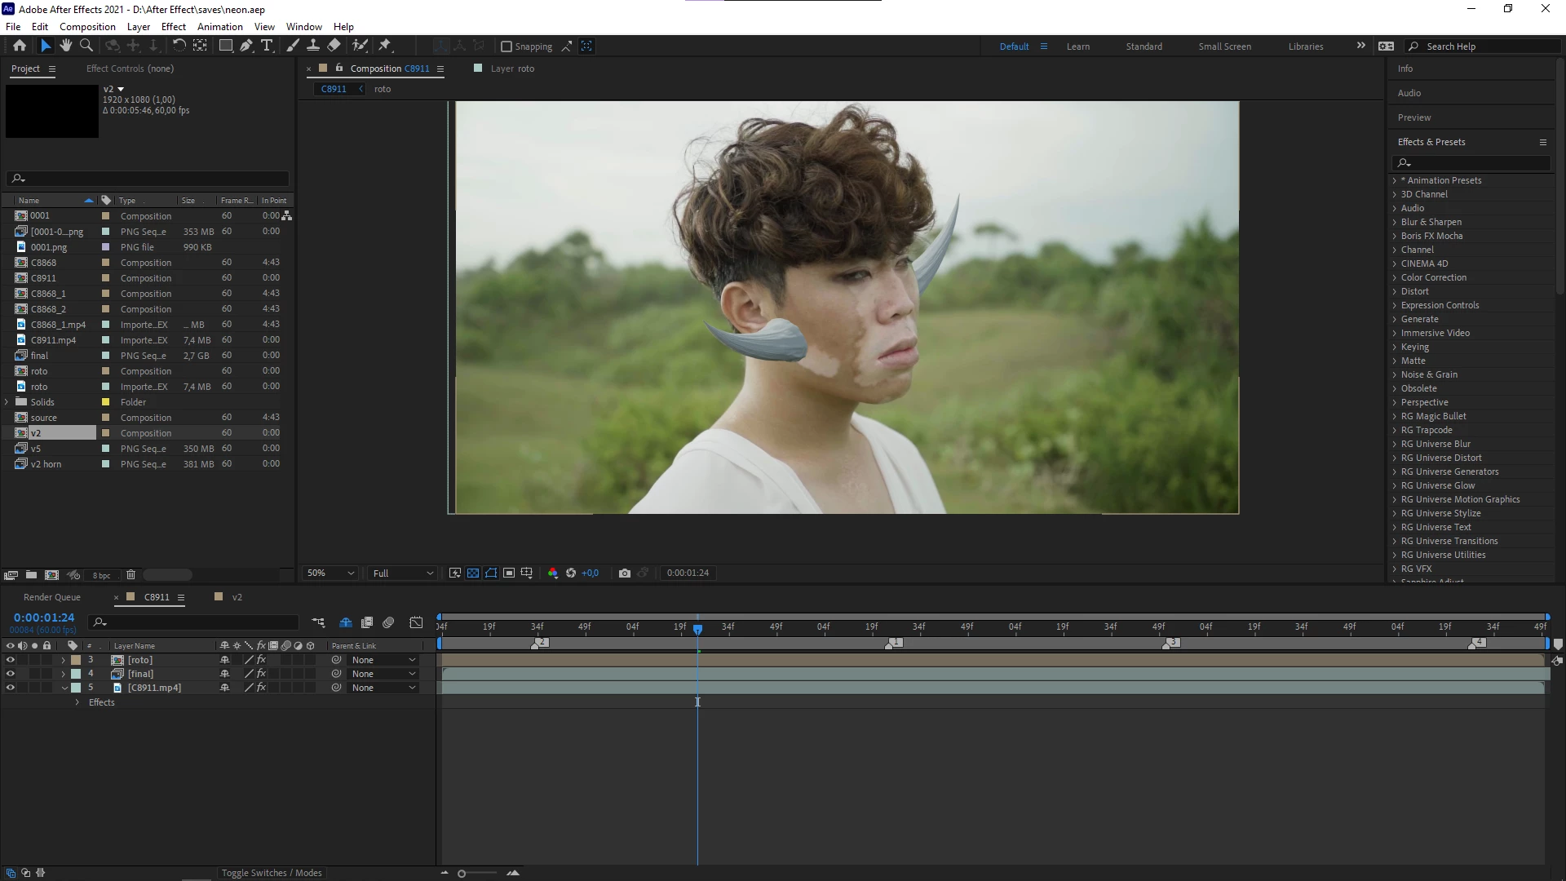
Task: Open the 50% magnification dropdown
Action: (330, 573)
